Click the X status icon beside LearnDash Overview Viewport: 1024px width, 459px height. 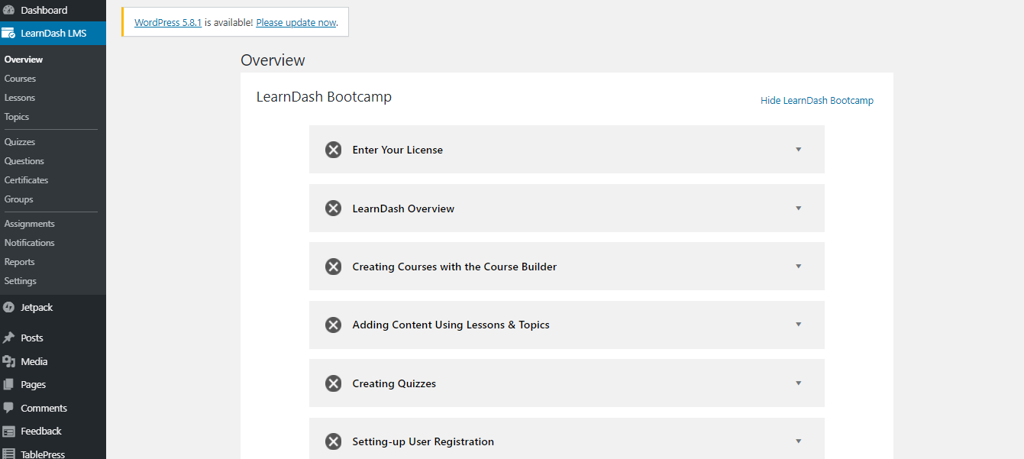334,208
